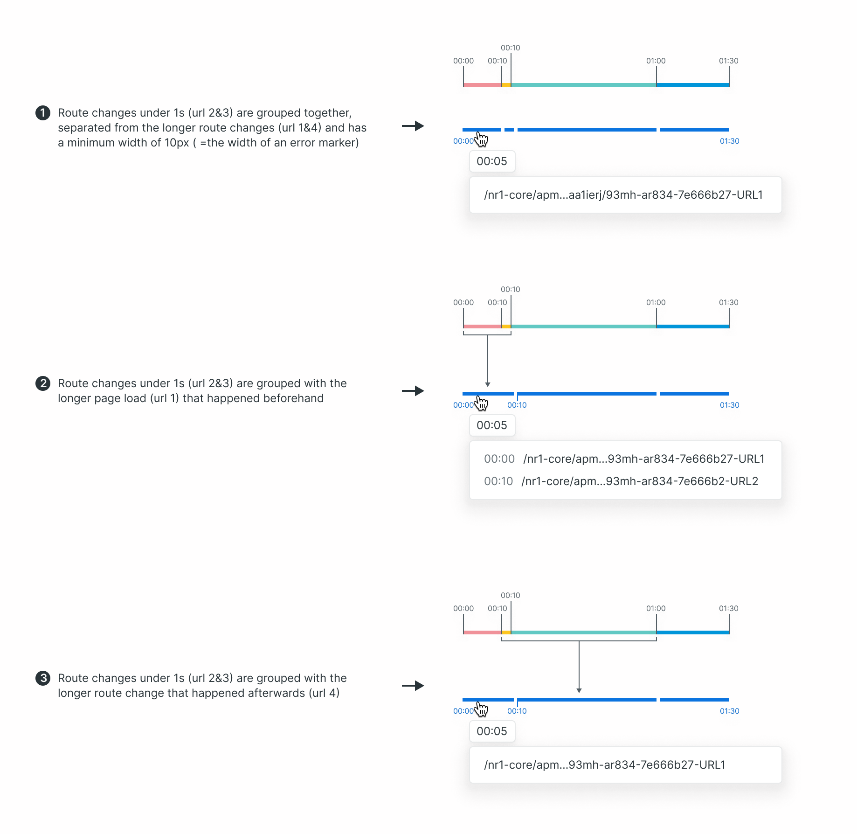The image size is (857, 834).
Task: Click the long middle segment of second playback bar
Action: coord(587,394)
